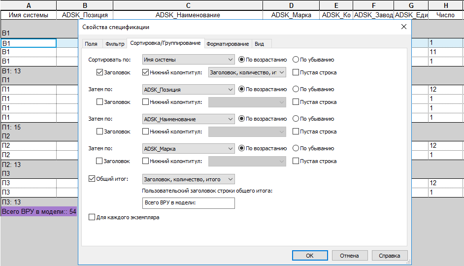The image size is (464, 266).
Task: Confirm dialog with OK button
Action: pyautogui.click(x=310, y=255)
